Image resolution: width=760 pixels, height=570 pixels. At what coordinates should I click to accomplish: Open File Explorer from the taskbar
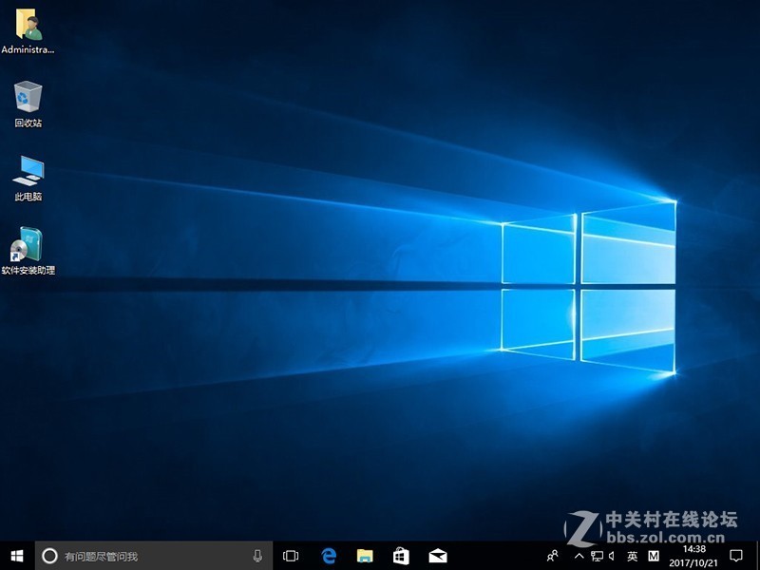[365, 556]
